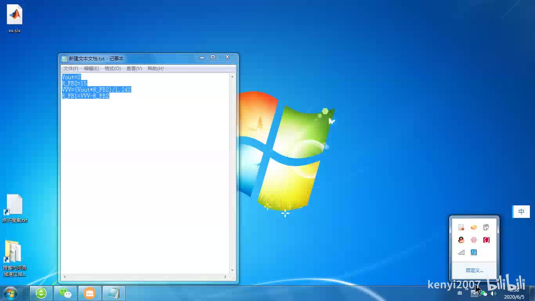Viewport: 535px width, 301px height.
Task: Open the 格式(O) menu in Notepad
Action: (113, 69)
